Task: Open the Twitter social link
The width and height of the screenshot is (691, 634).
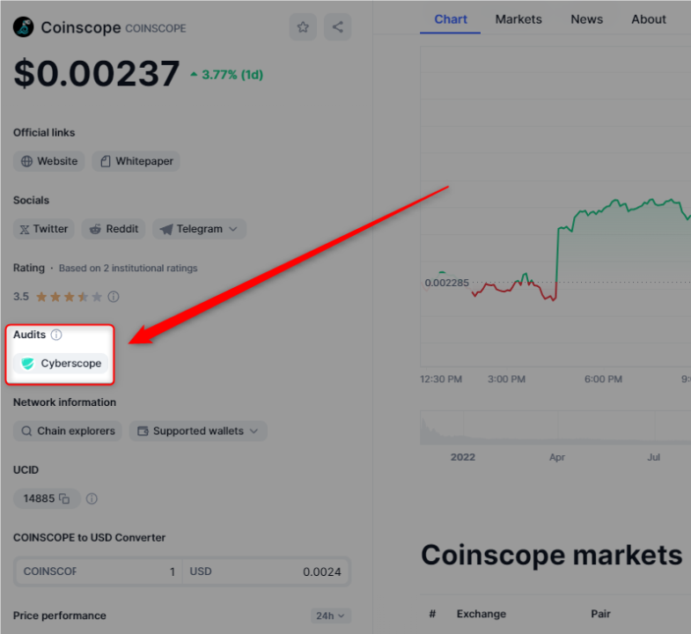Action: click(x=43, y=229)
